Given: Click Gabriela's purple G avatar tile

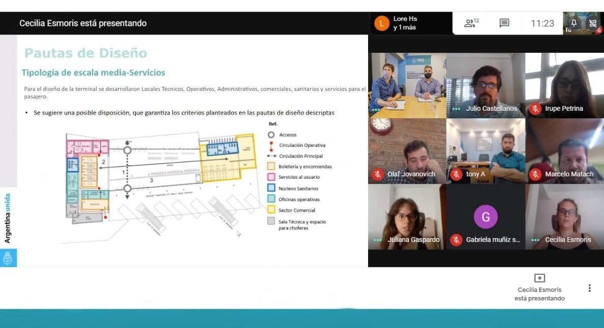Looking at the screenshot, I should [486, 217].
